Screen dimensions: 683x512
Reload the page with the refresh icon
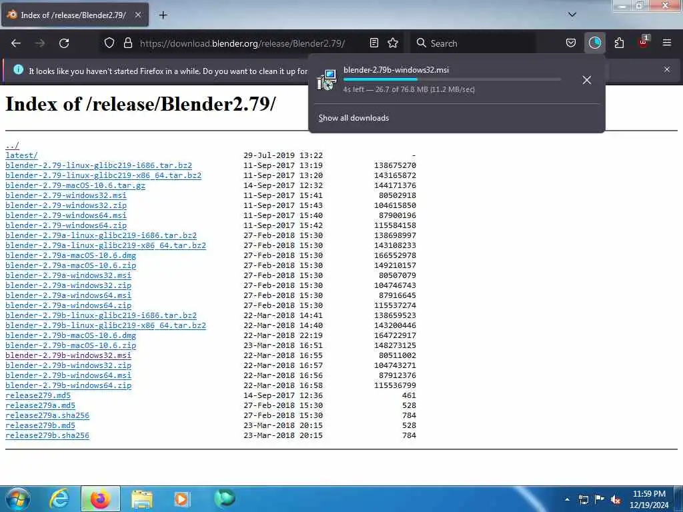click(x=64, y=43)
